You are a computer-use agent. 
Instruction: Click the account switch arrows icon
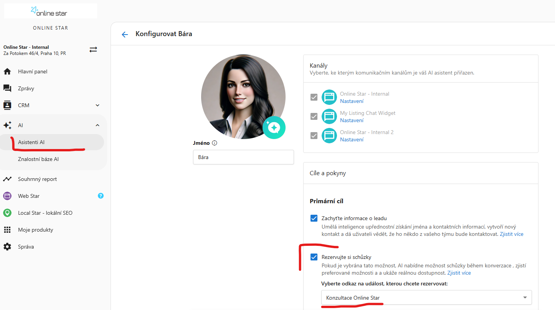(x=93, y=50)
